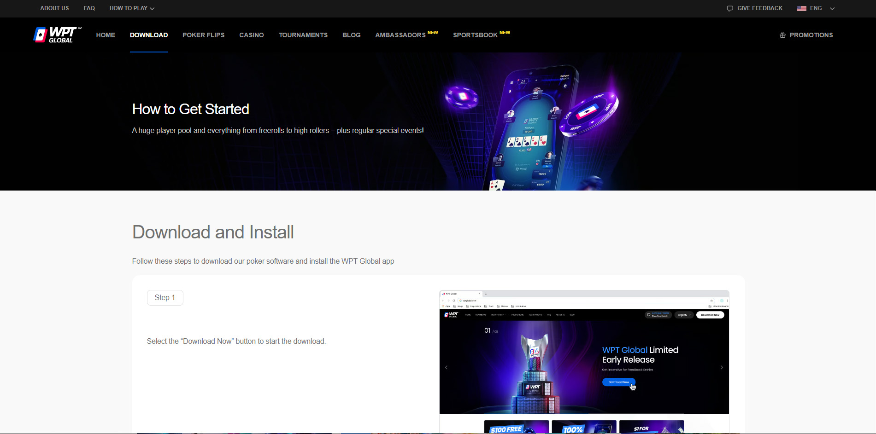876x434 pixels.
Task: Click the "Download and Install" heading
Action: click(213, 232)
